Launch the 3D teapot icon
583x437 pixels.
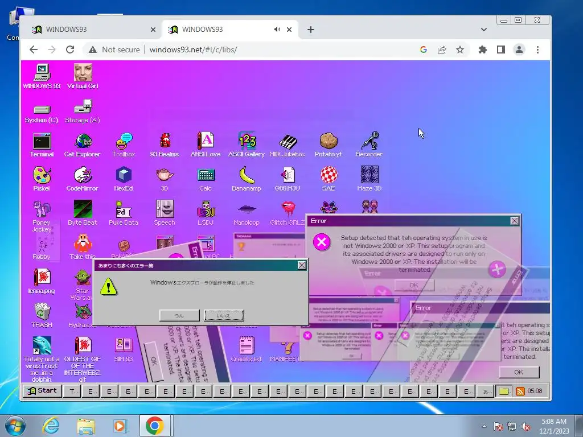point(165,175)
